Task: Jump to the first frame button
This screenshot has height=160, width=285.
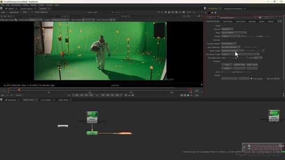Action: point(77,95)
